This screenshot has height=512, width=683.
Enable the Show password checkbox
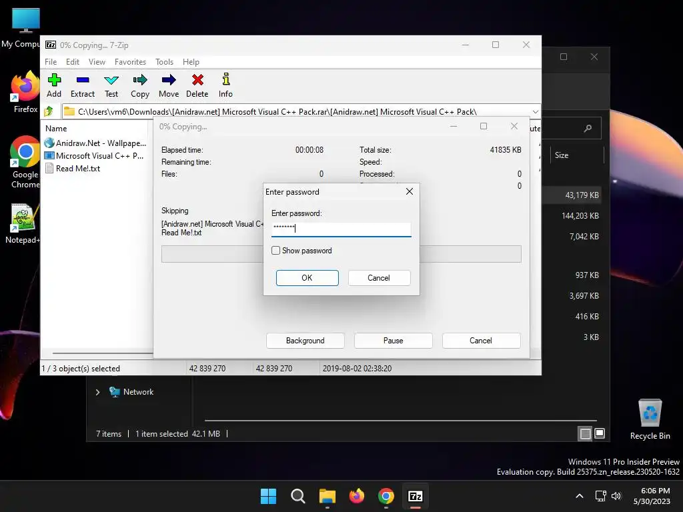tap(275, 251)
